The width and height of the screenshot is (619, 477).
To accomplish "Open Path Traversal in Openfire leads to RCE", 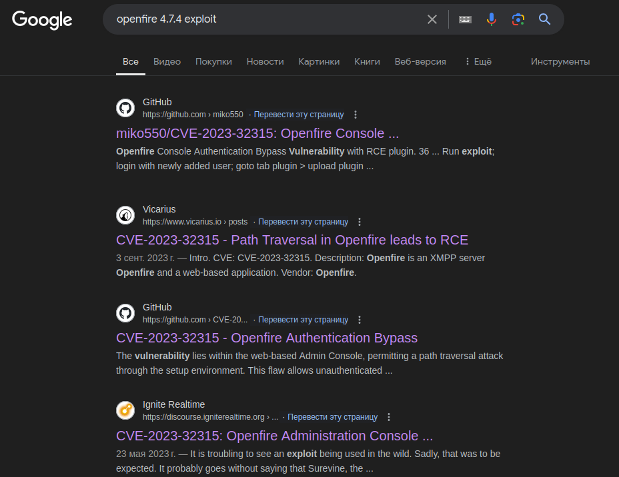I will 292,240.
